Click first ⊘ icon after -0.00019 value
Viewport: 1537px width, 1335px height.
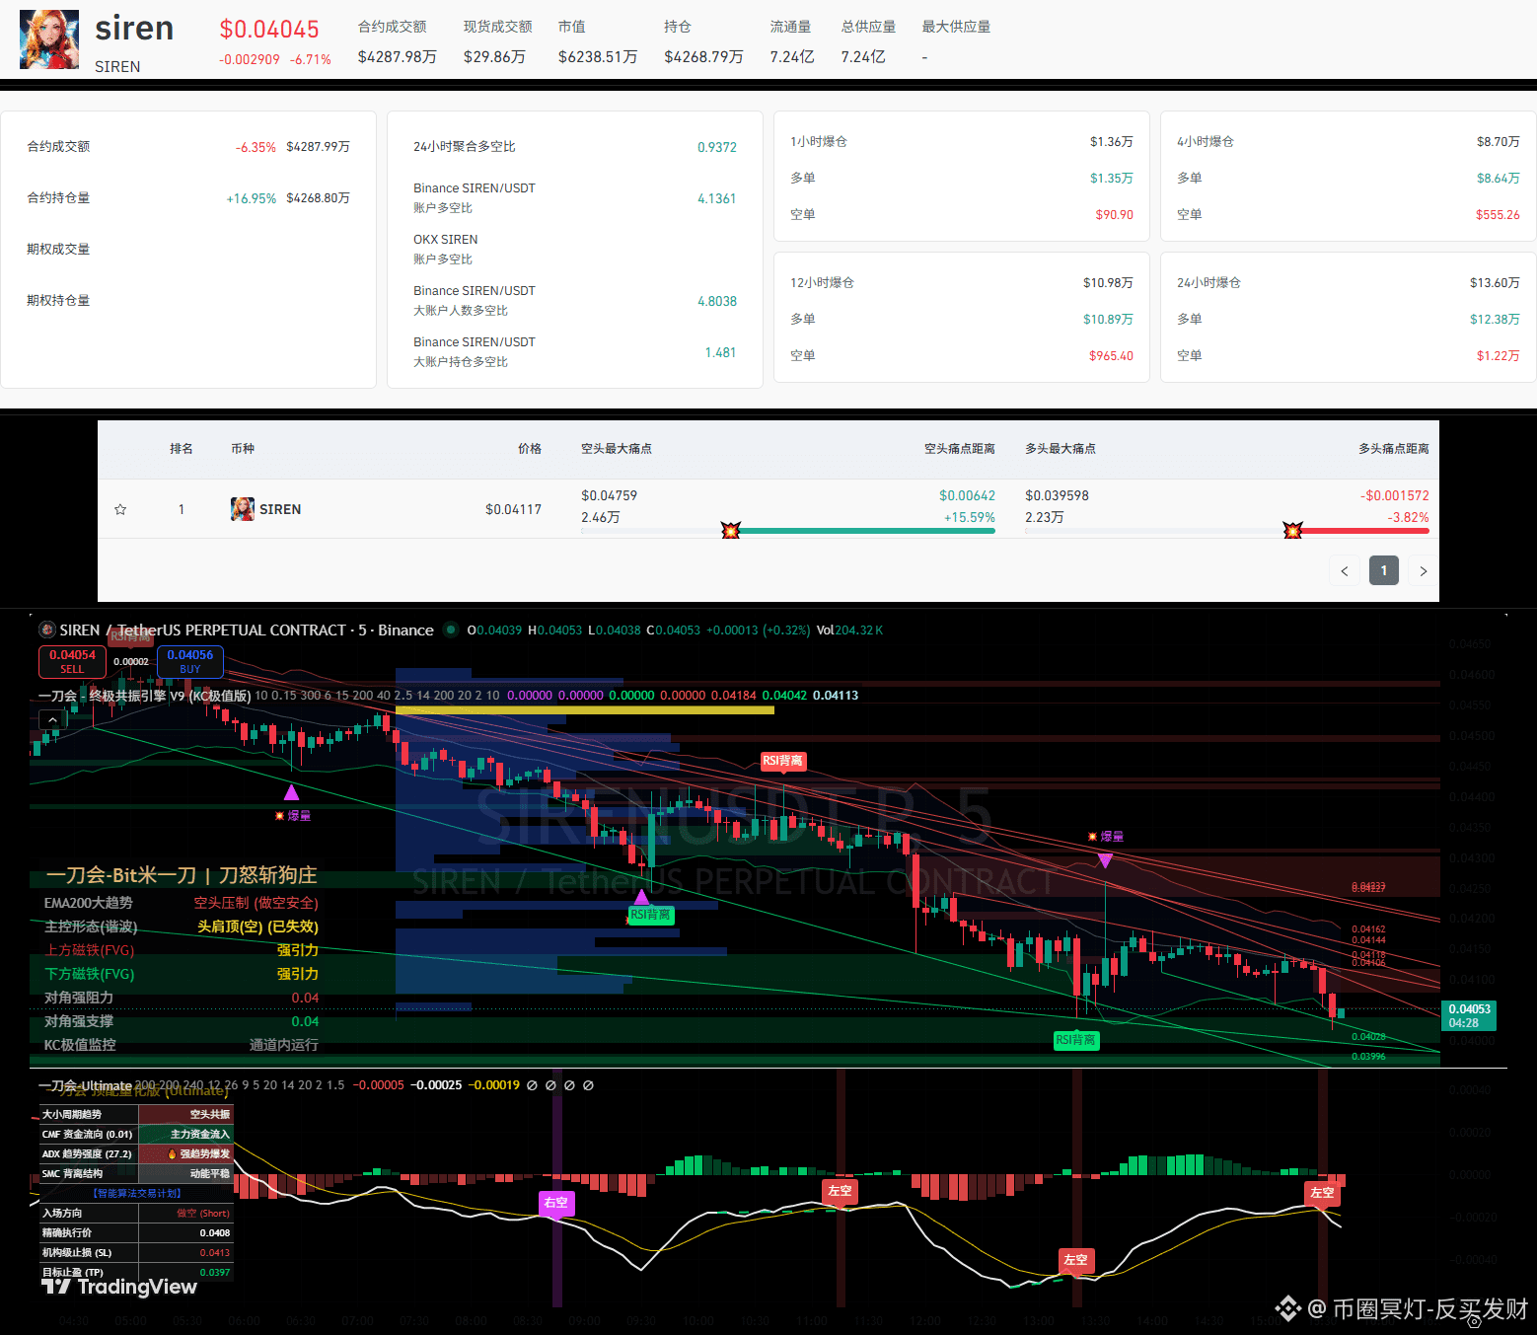pos(532,1085)
